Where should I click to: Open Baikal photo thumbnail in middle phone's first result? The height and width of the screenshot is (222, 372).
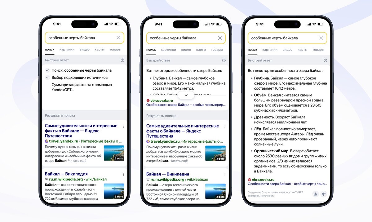coord(215,153)
